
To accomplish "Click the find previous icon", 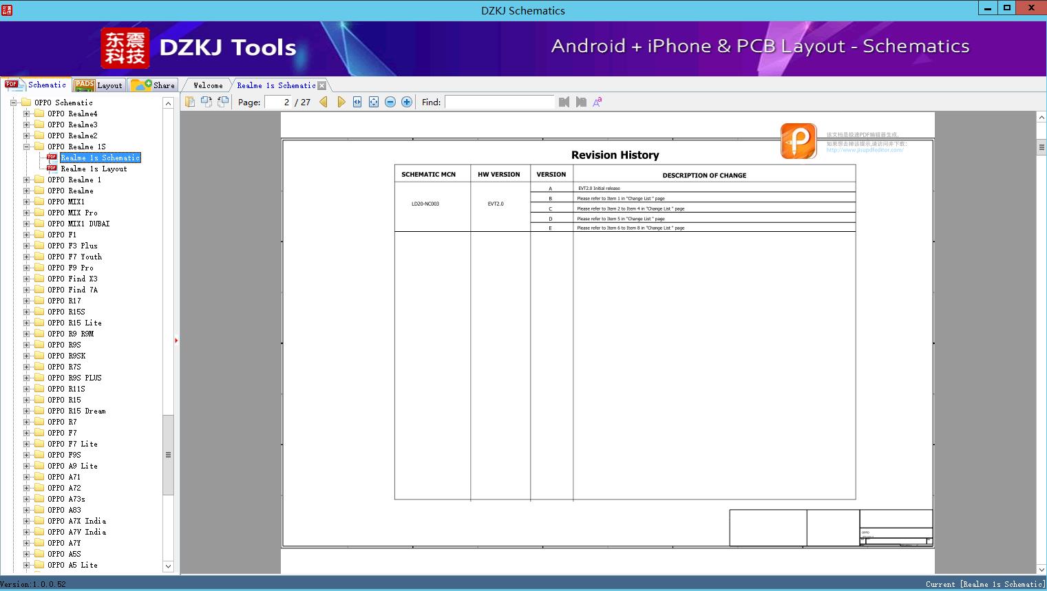I will click(564, 102).
